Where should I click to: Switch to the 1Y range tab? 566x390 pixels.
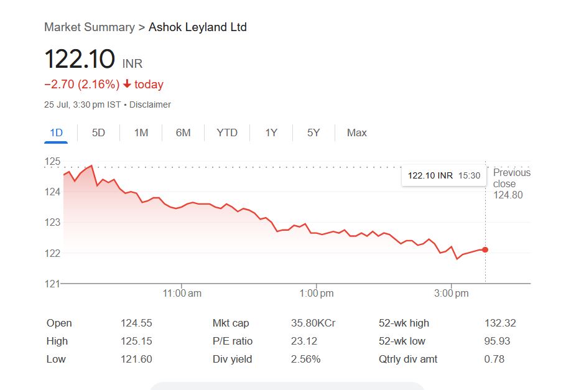(271, 132)
